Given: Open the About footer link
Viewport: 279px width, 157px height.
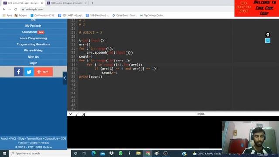Looking at the screenshot, I should [4, 139].
